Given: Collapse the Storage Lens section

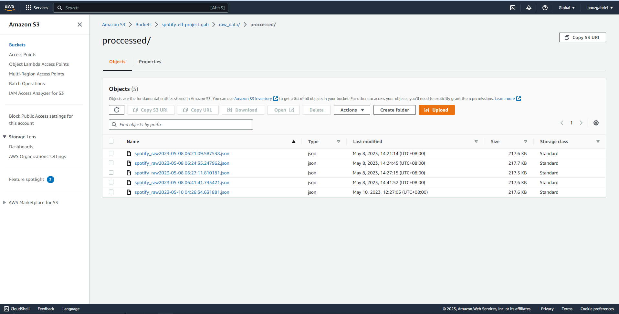Looking at the screenshot, I should (5, 137).
